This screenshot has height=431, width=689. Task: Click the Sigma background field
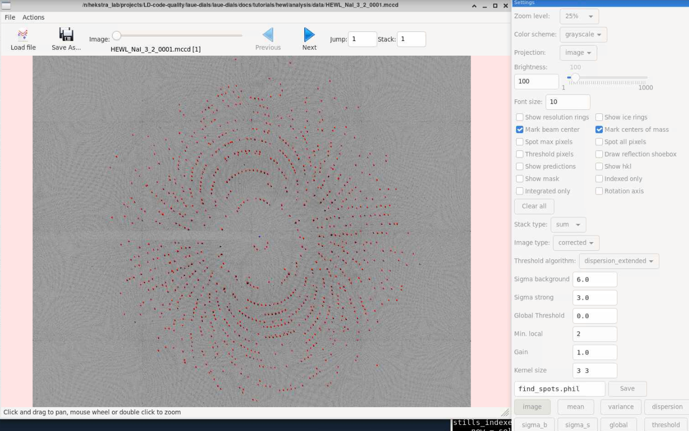point(595,280)
